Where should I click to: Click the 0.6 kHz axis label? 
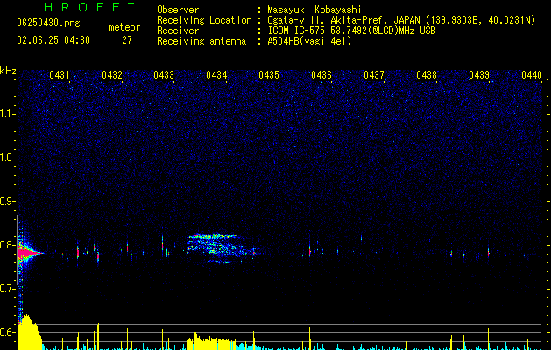8,332
